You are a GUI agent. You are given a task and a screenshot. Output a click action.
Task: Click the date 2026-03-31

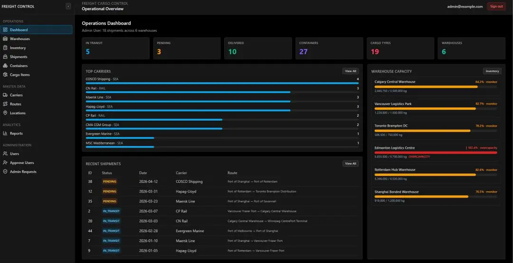click(148, 191)
